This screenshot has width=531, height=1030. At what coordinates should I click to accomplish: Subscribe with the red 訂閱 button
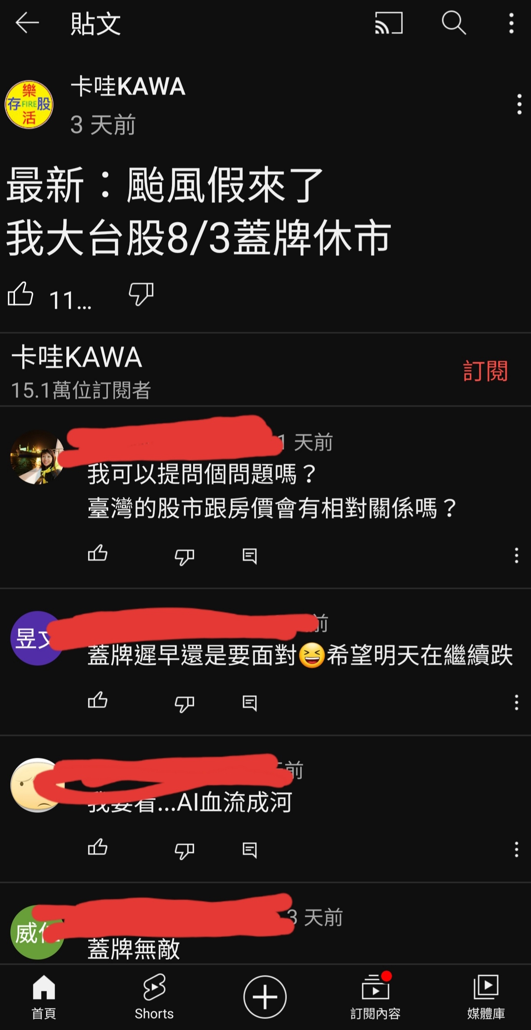click(485, 371)
